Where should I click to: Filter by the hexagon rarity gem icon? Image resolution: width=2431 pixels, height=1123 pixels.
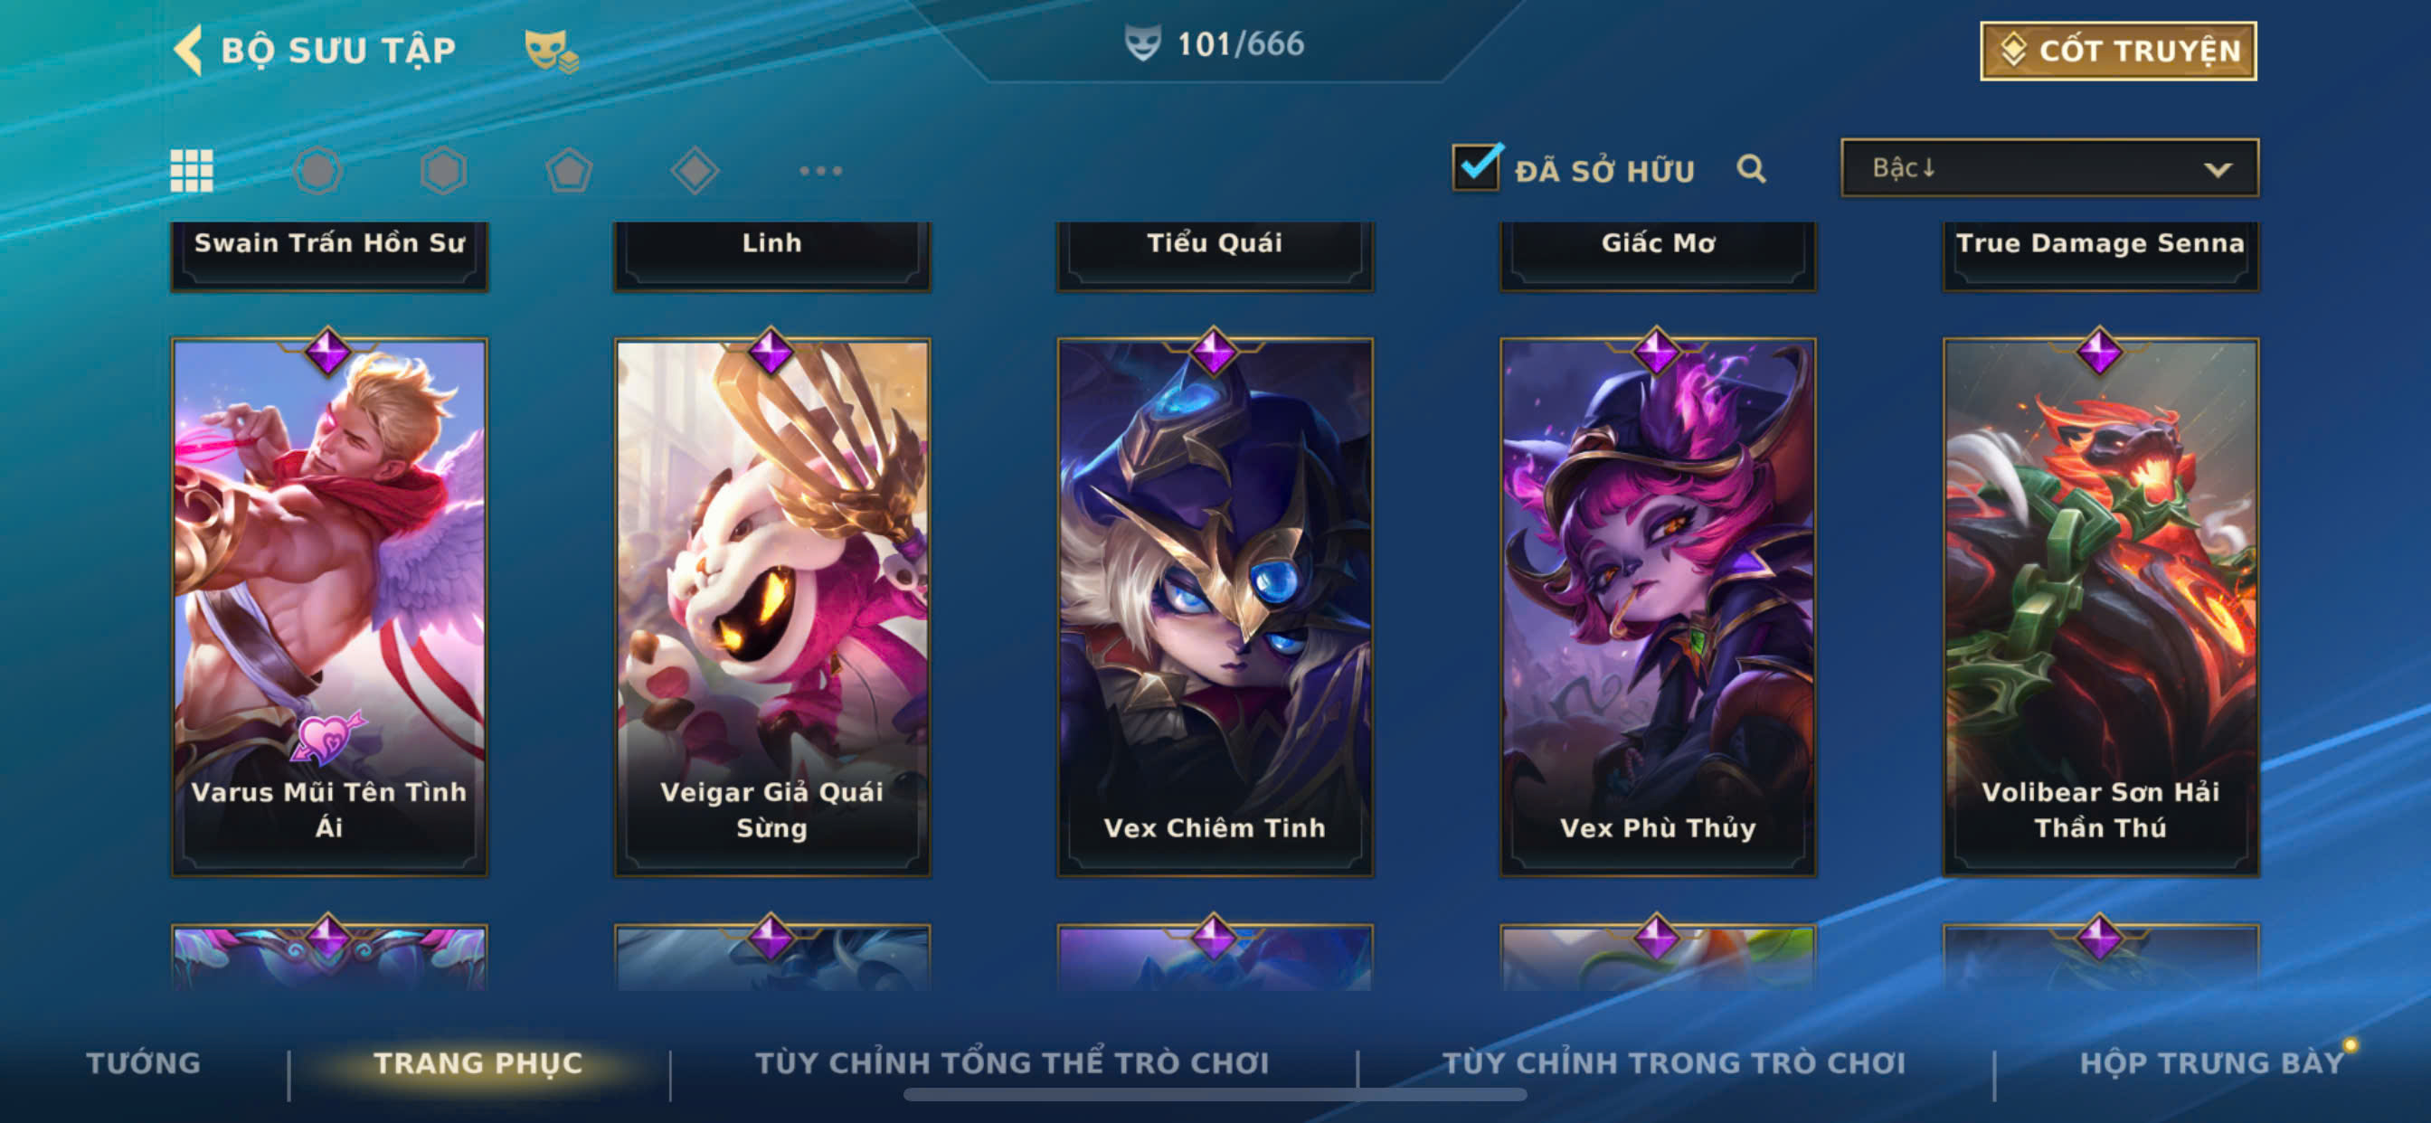pyautogui.click(x=442, y=171)
